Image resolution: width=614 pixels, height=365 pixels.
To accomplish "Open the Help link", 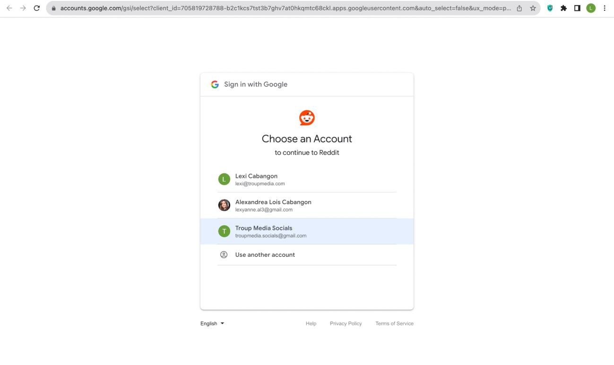I will tap(311, 323).
